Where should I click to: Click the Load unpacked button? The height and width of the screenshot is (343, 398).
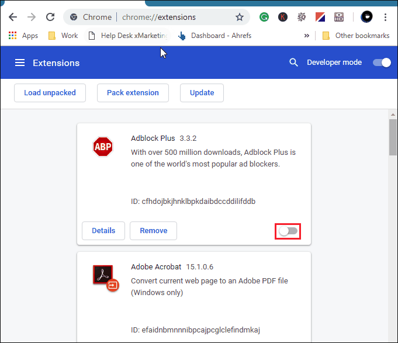pos(50,93)
